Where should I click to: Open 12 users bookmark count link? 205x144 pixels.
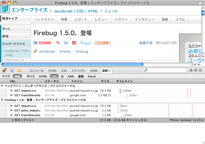point(45,43)
